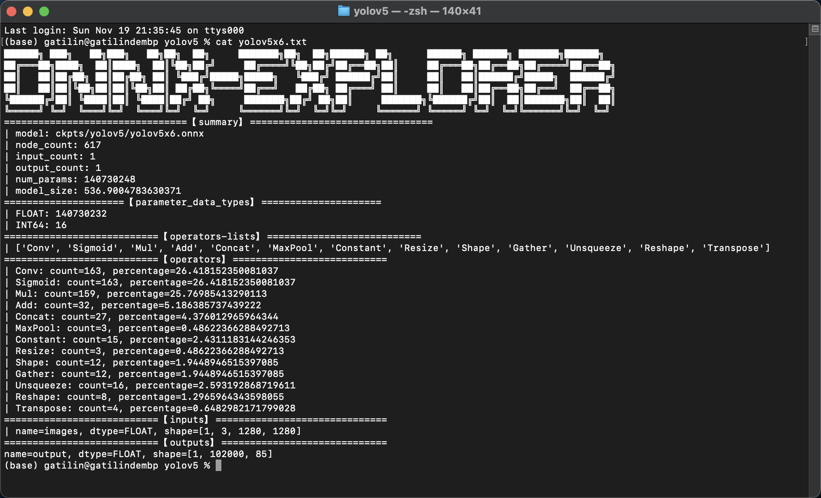The width and height of the screenshot is (821, 498).
Task: Click the operators-lists bracket header
Action: pyautogui.click(x=212, y=236)
